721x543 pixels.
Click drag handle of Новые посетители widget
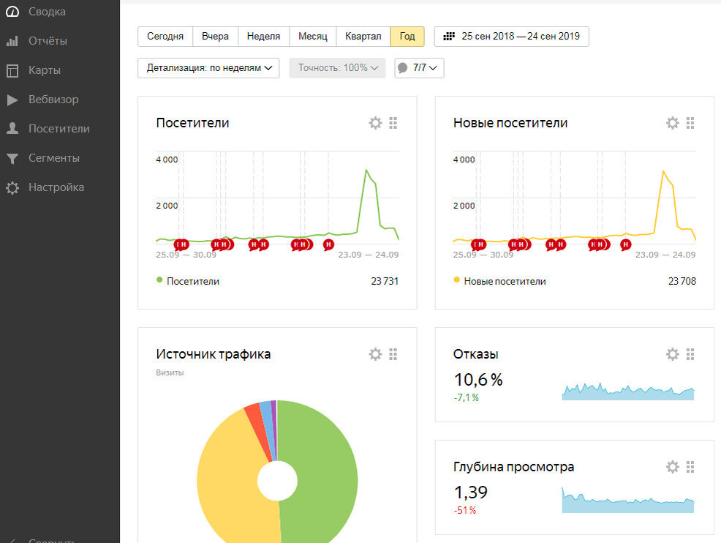coord(690,123)
